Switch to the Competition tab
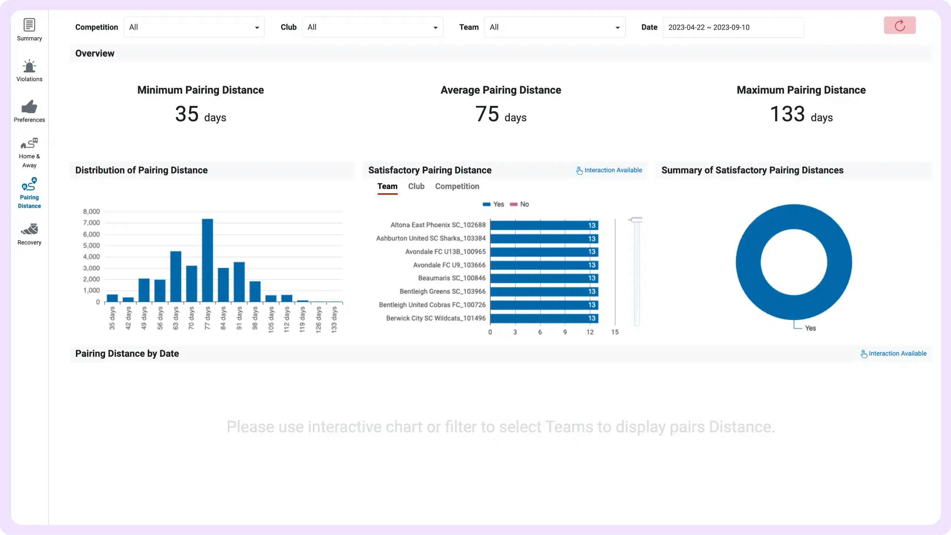 point(457,186)
